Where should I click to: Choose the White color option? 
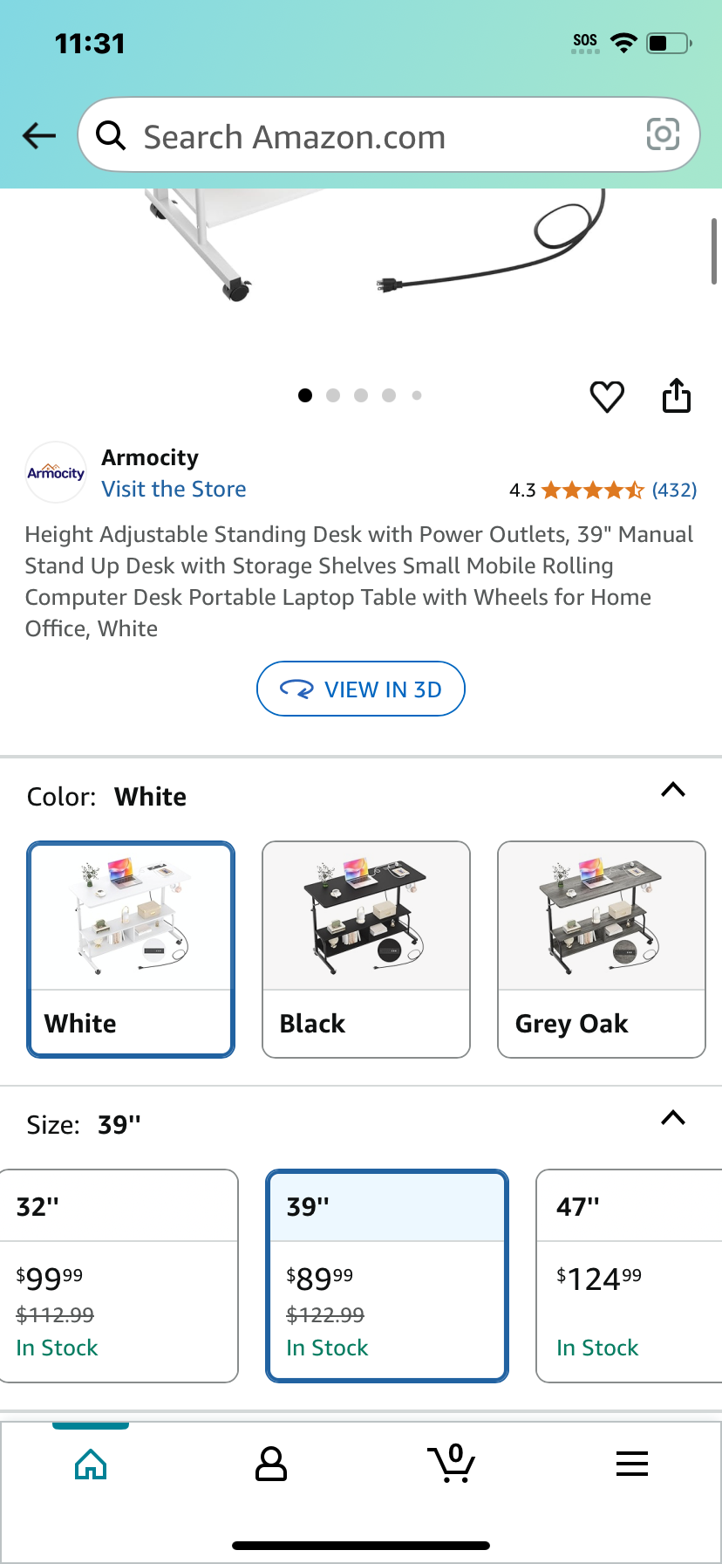[x=131, y=950]
